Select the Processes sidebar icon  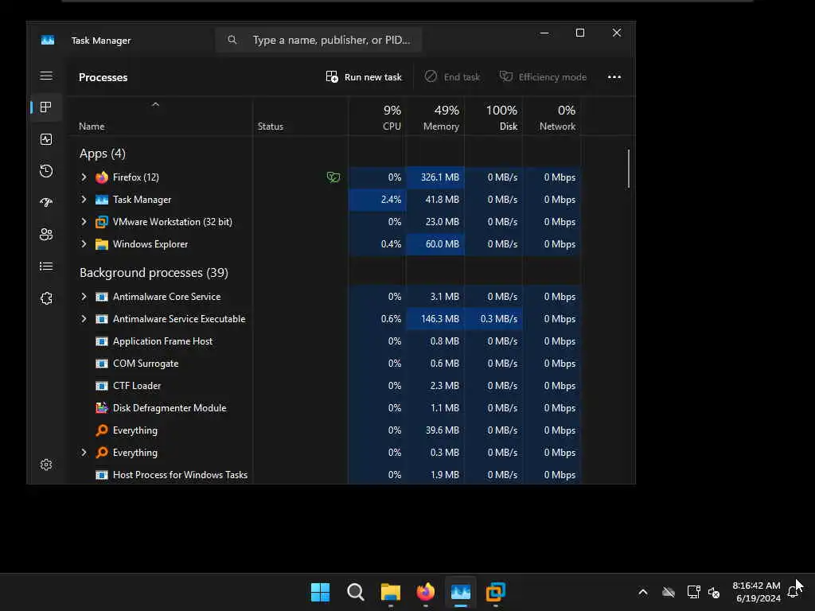[46, 107]
